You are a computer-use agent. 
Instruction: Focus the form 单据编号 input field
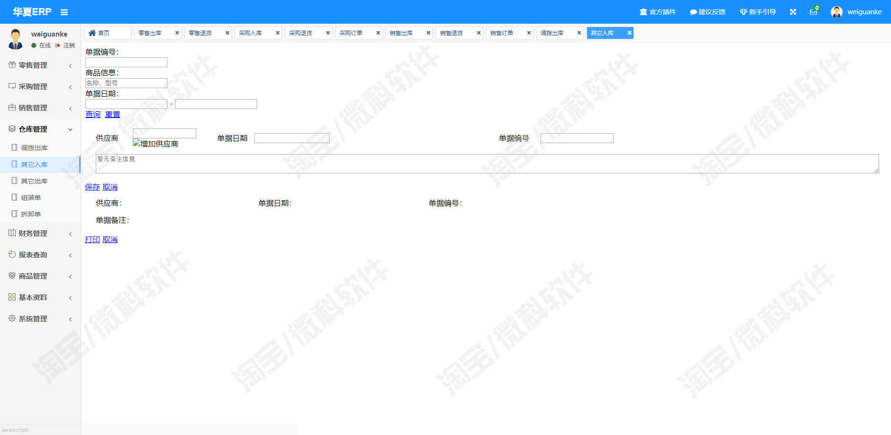tap(577, 138)
